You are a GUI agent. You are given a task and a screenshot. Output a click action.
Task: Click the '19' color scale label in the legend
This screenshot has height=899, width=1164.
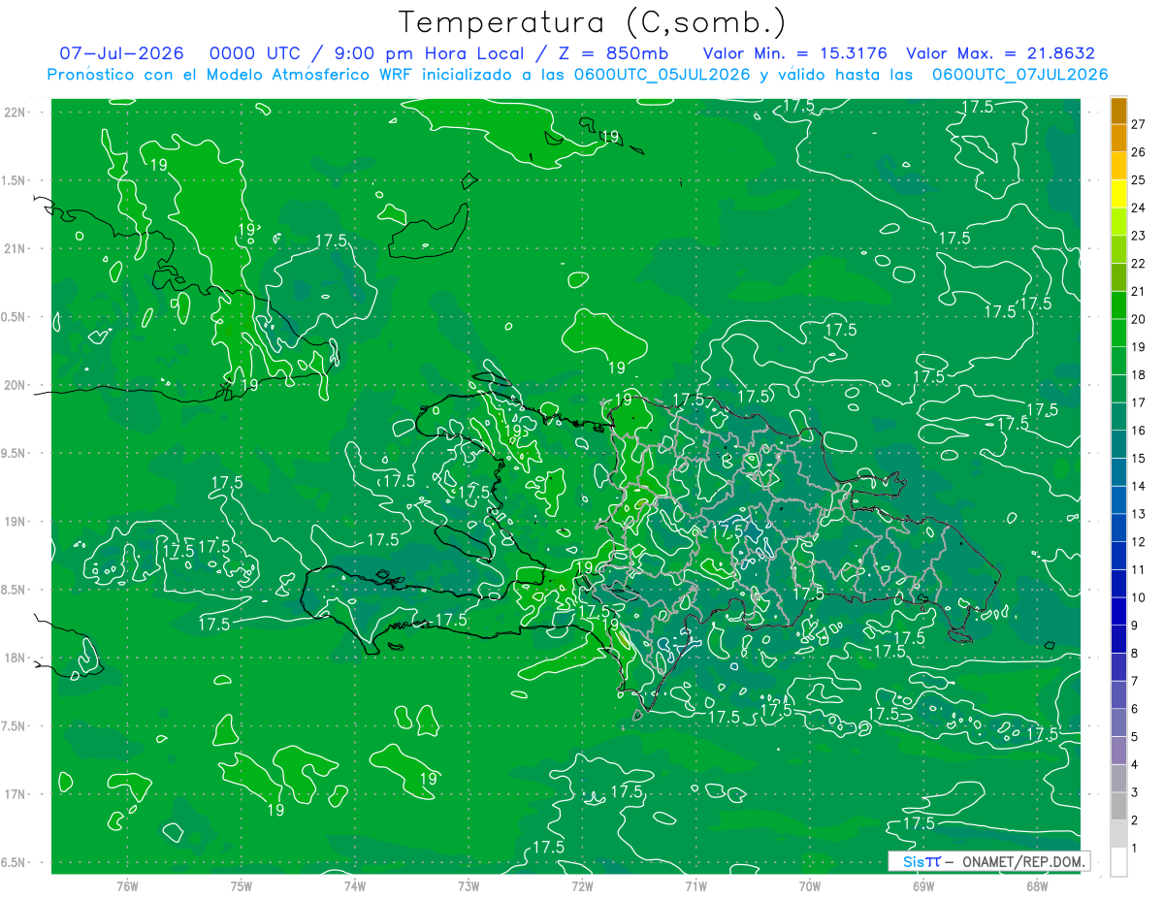[1139, 347]
